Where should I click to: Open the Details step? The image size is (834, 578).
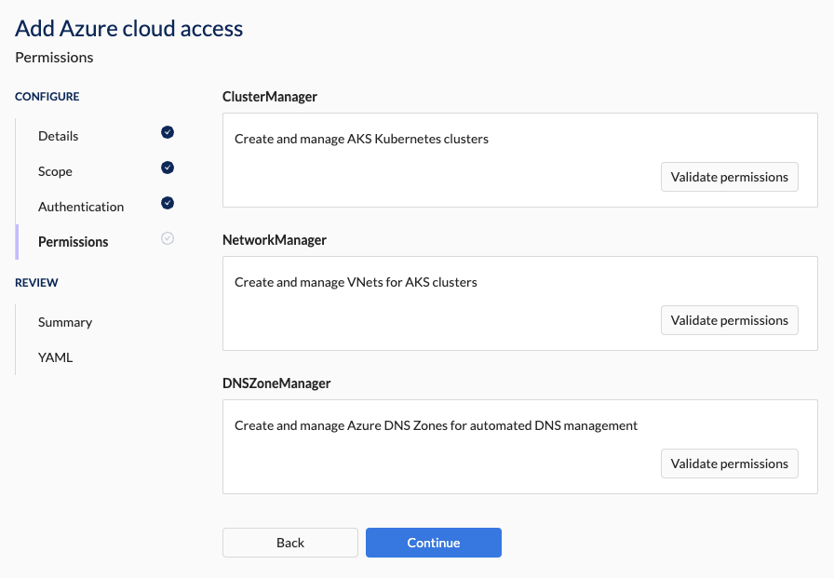pos(59,136)
